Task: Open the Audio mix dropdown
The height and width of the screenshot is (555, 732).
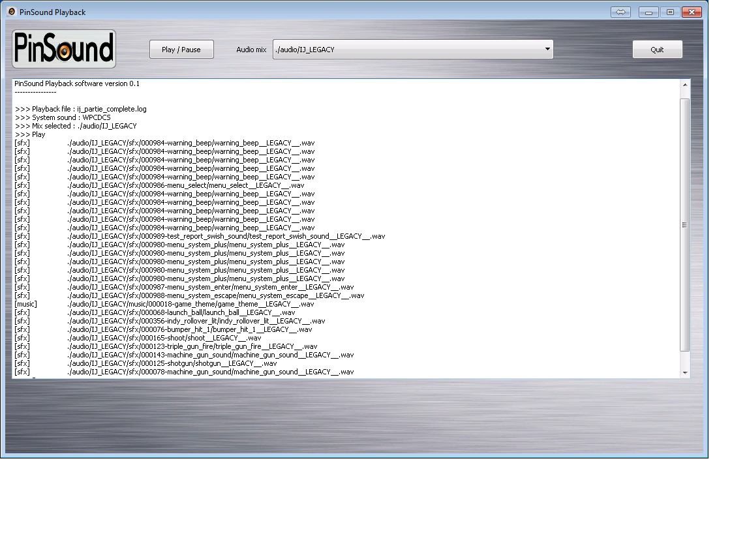Action: tap(413, 50)
